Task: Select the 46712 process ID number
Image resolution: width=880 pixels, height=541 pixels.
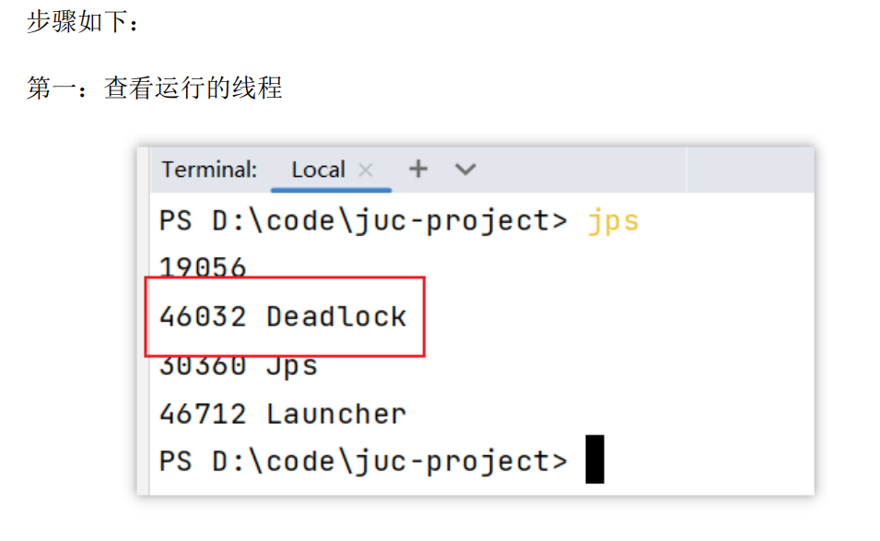Action: pyautogui.click(x=203, y=414)
